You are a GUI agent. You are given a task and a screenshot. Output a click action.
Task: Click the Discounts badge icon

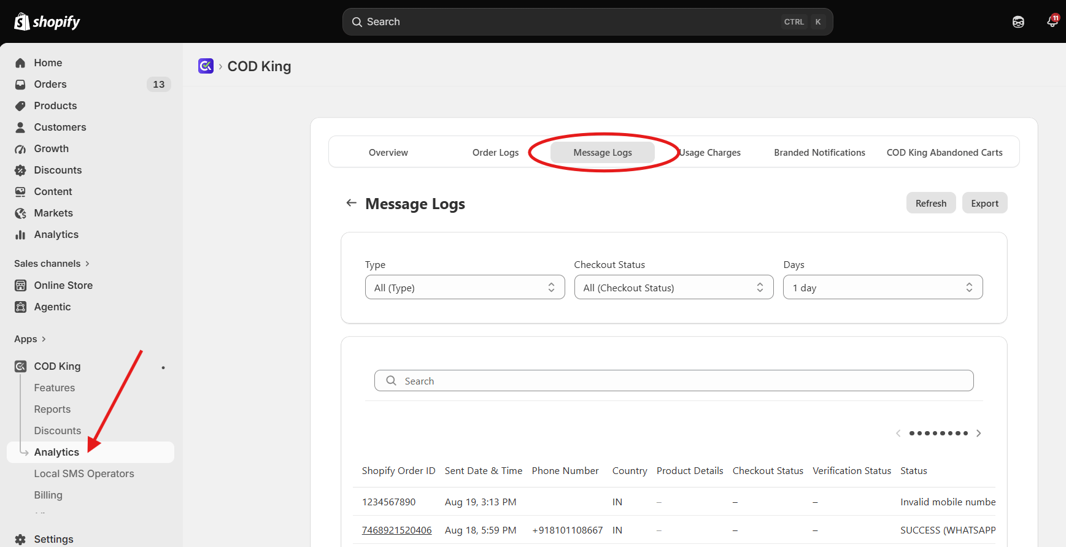[x=20, y=170]
